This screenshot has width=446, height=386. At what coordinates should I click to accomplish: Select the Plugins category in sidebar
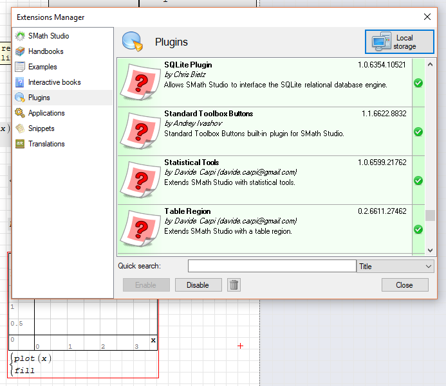pyautogui.click(x=39, y=98)
